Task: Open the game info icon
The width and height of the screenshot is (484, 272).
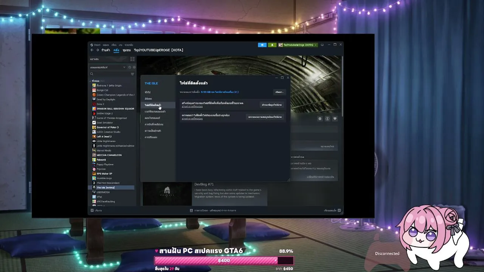Action: click(x=327, y=119)
